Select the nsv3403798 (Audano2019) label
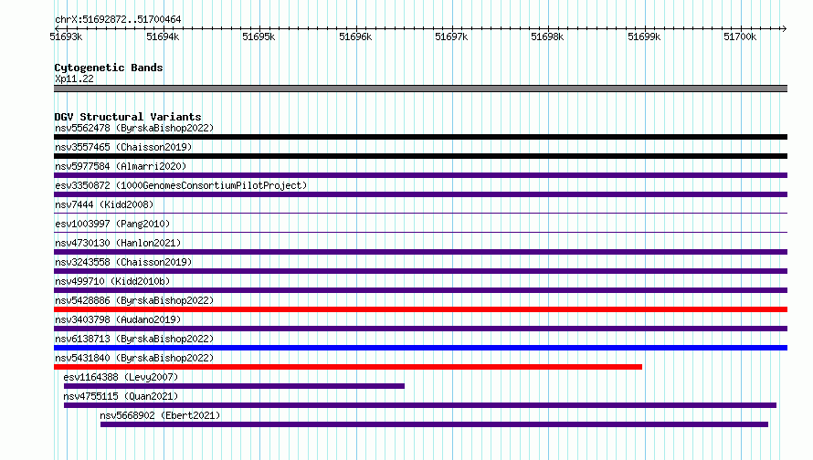The image size is (813, 460). click(118, 319)
